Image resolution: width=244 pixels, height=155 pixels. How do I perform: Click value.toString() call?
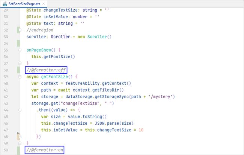[x=87, y=117]
